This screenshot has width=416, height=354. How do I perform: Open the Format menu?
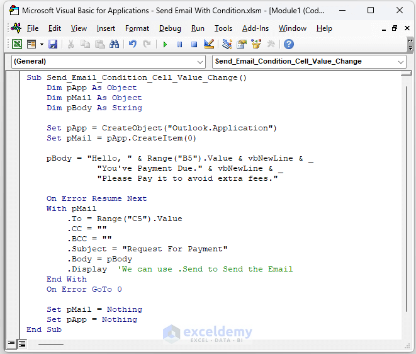pyautogui.click(x=137, y=28)
